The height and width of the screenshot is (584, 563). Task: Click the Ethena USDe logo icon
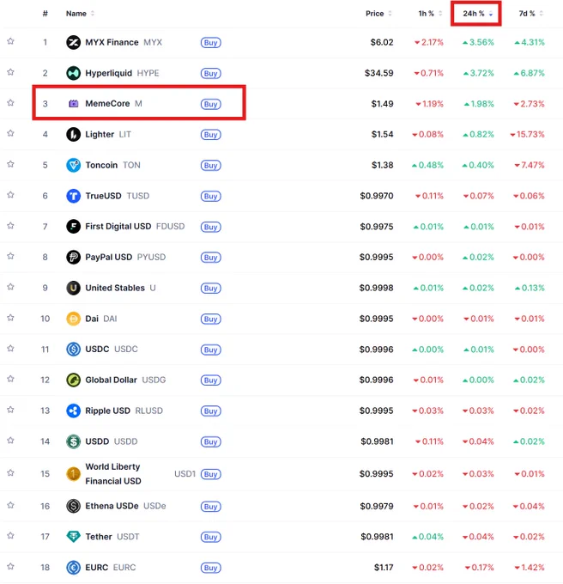click(x=73, y=506)
